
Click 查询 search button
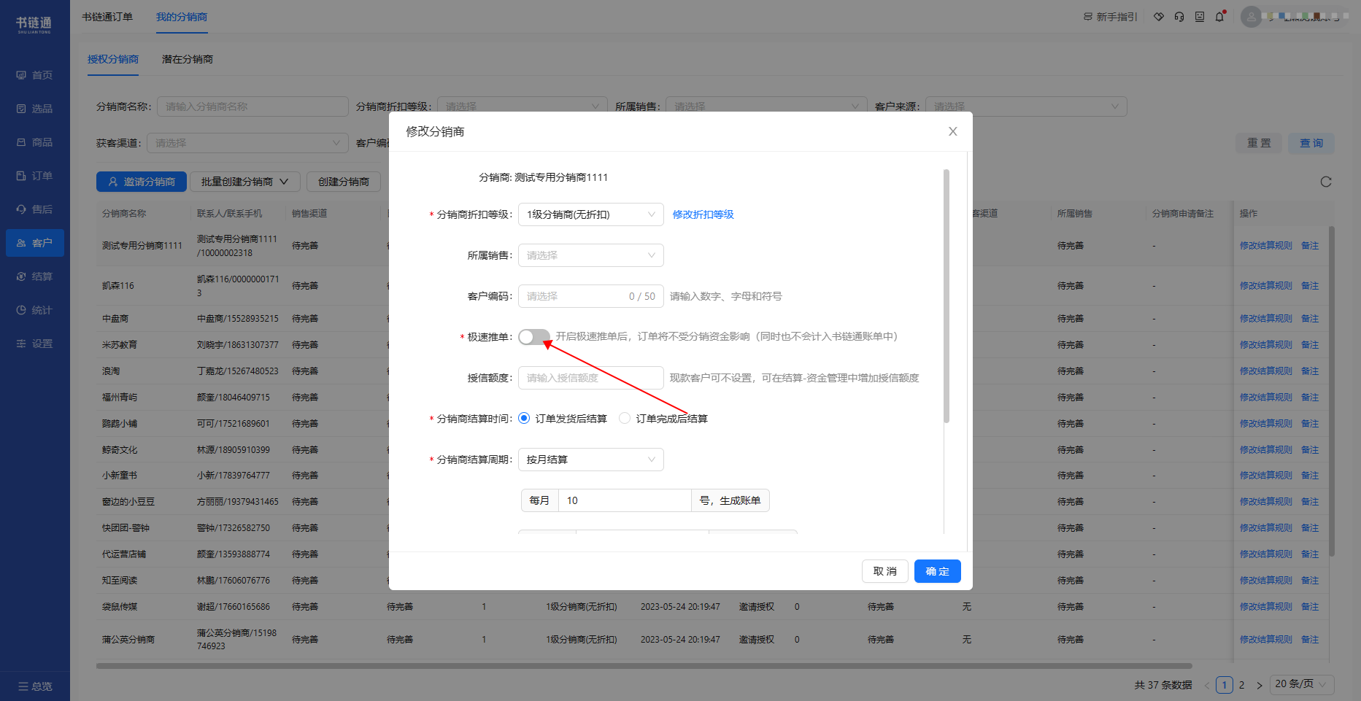1311,143
